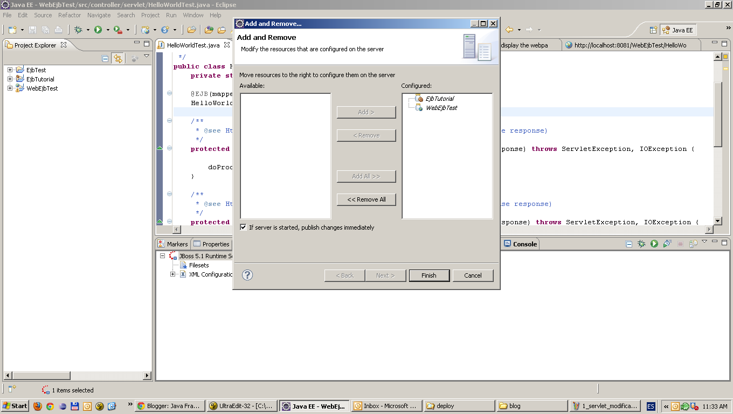Launch Firefox from the quick launch bar
733x414 pixels.
(x=38, y=406)
